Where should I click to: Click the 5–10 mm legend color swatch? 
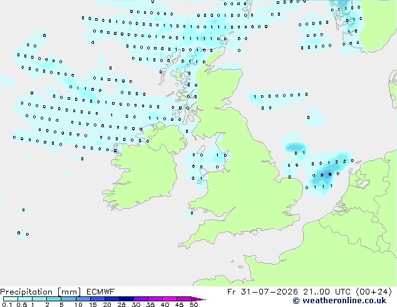click(68, 299)
